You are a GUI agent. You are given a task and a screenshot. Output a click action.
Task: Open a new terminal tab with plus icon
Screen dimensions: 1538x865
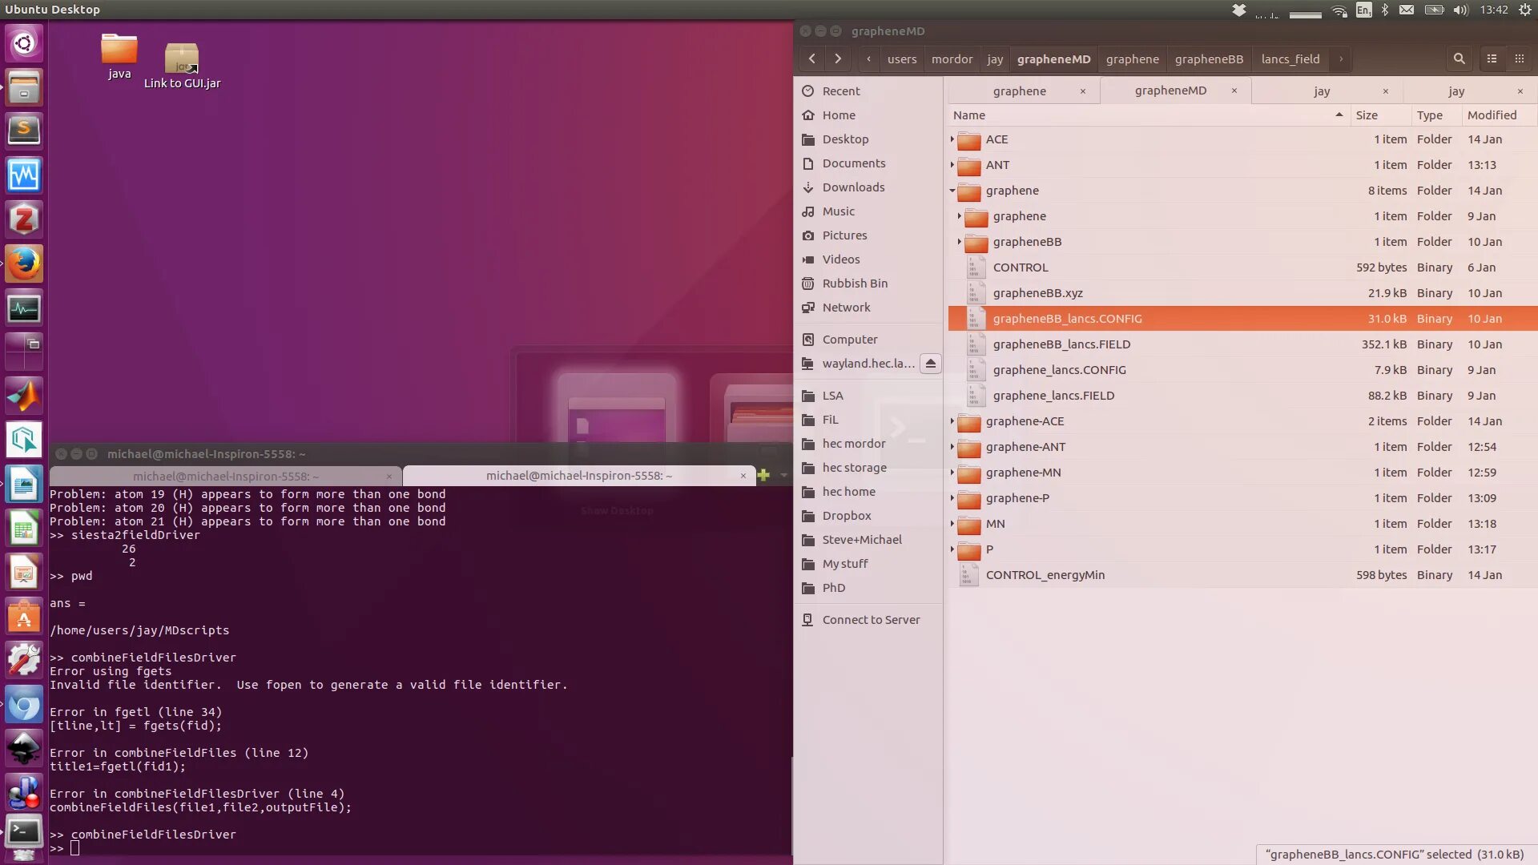(763, 475)
